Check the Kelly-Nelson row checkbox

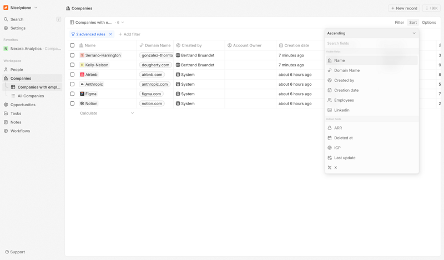(72, 65)
